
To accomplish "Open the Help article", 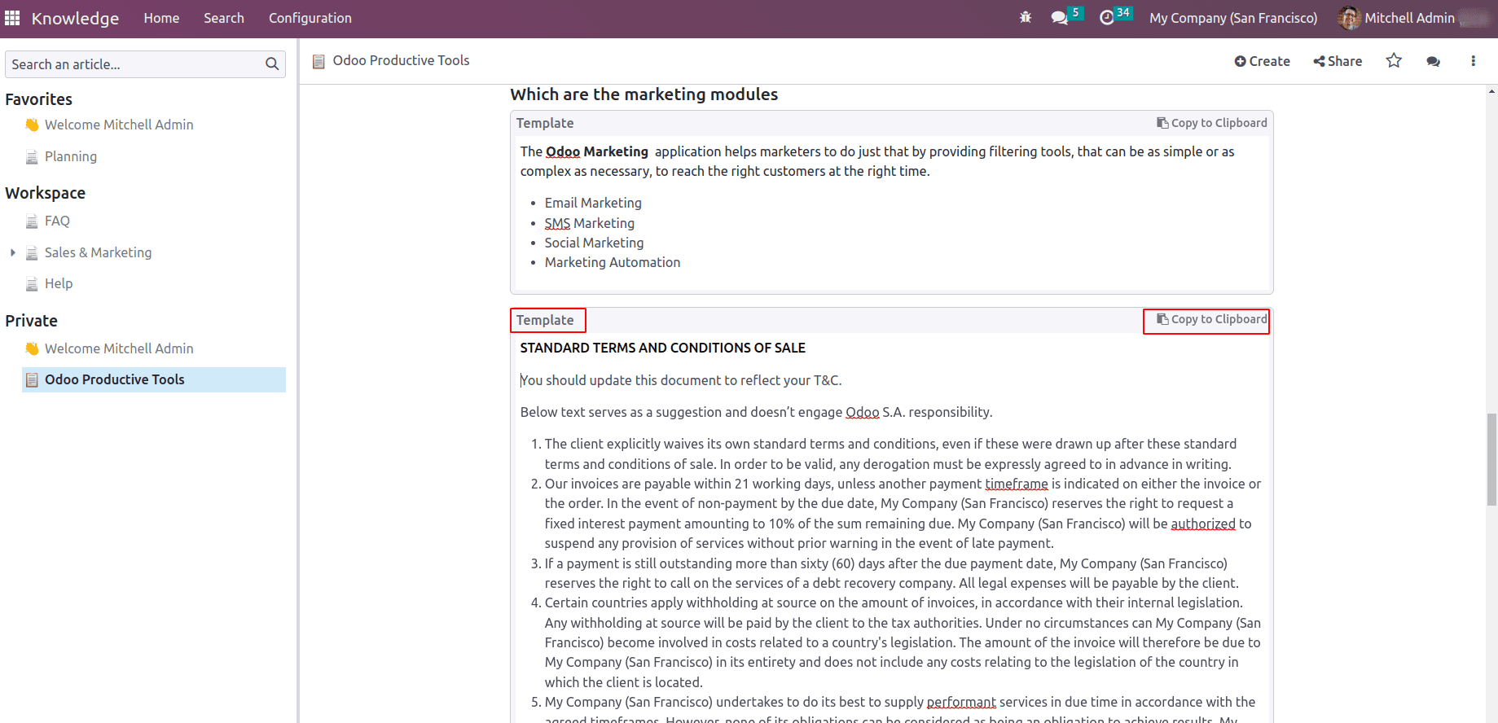I will (x=59, y=283).
